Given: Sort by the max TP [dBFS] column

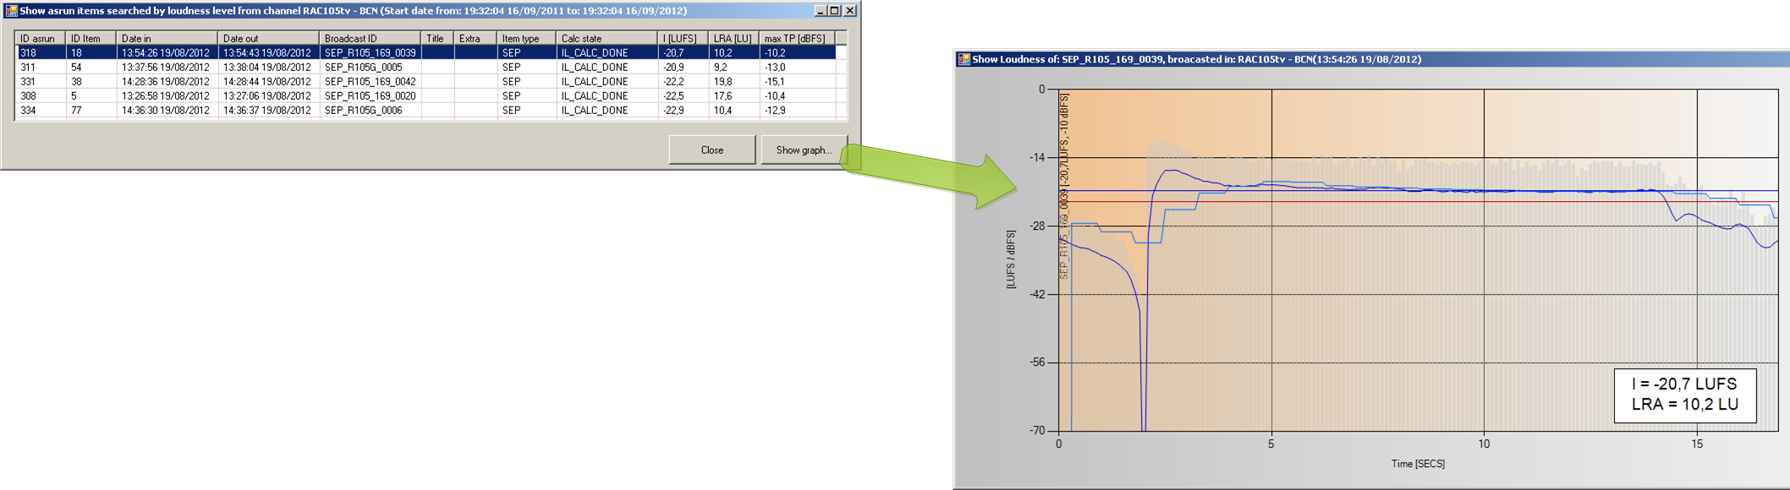Looking at the screenshot, I should pos(796,38).
